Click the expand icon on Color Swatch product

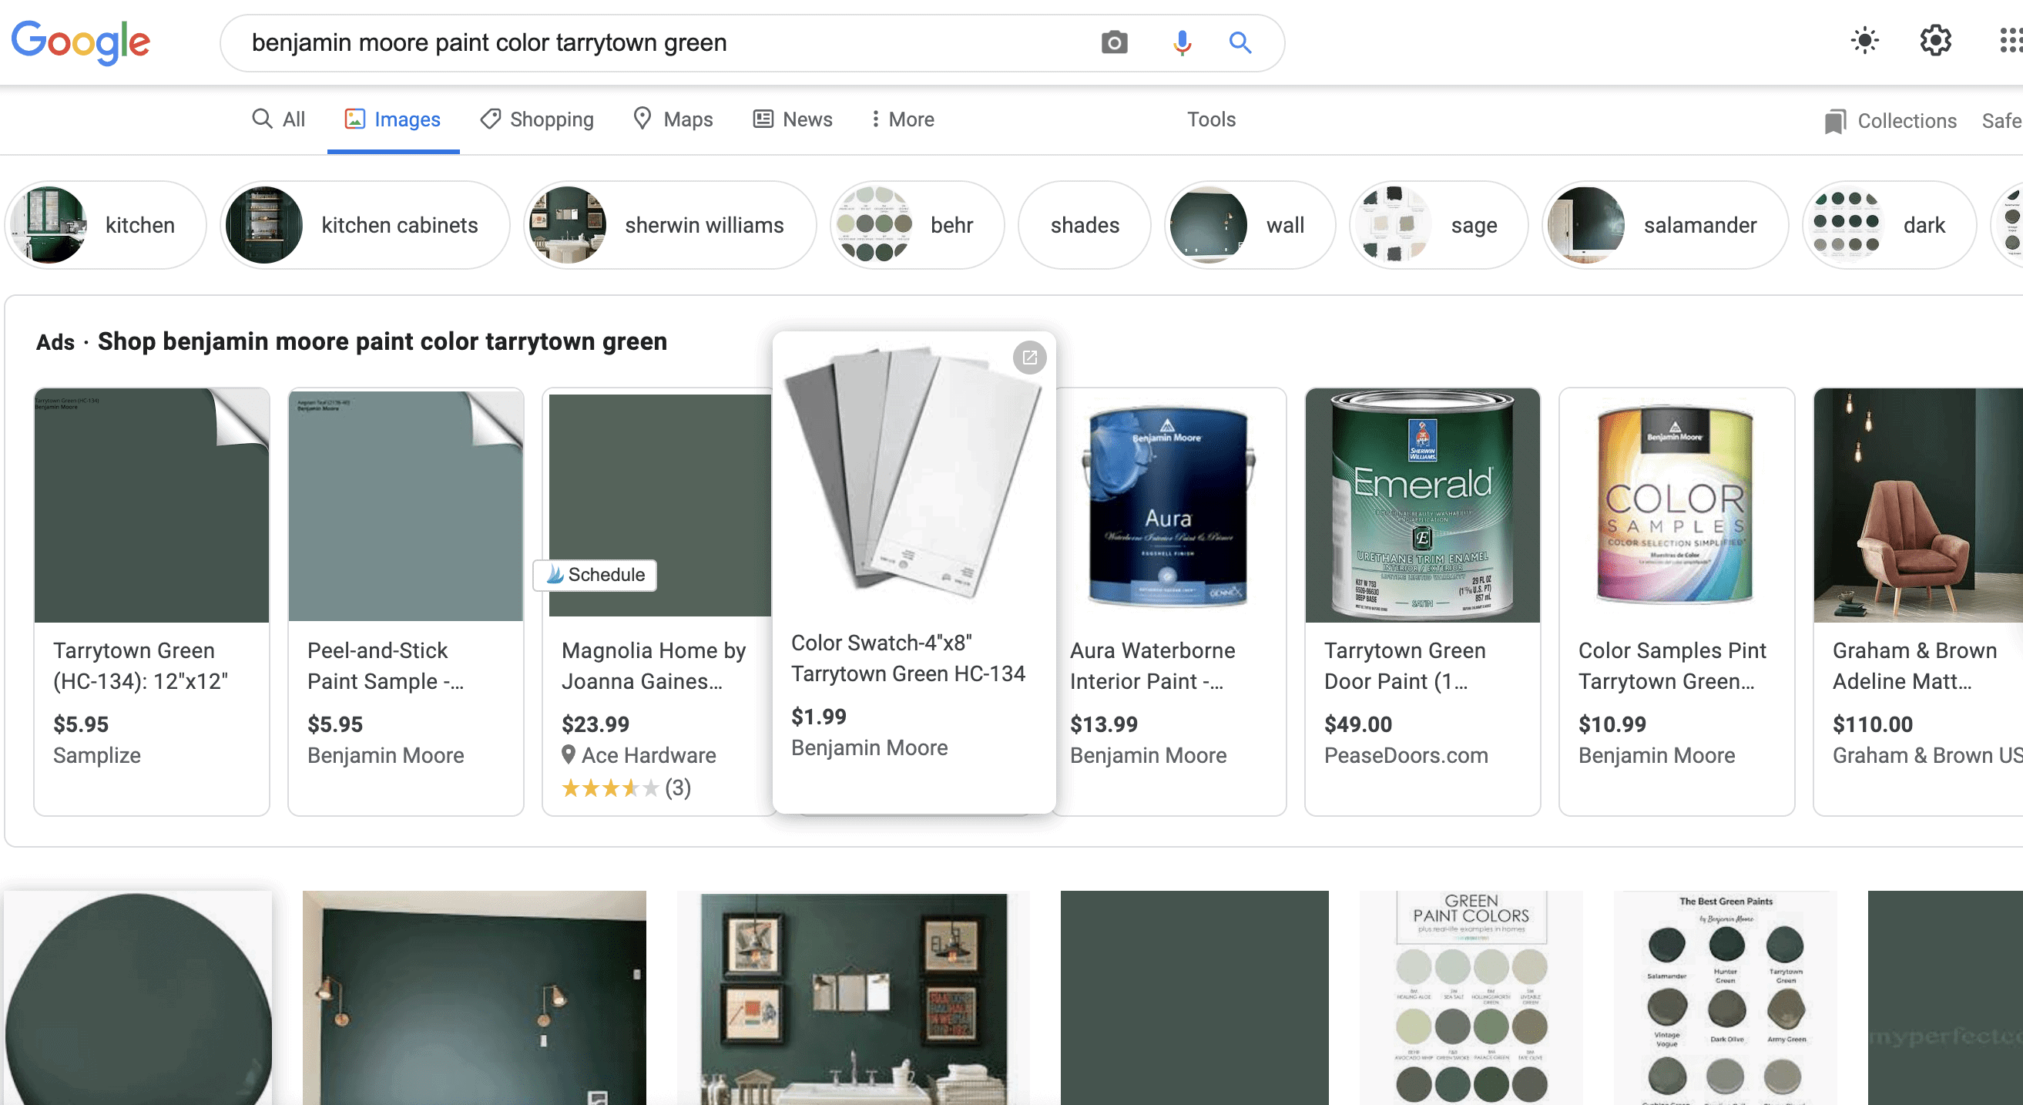point(1028,358)
